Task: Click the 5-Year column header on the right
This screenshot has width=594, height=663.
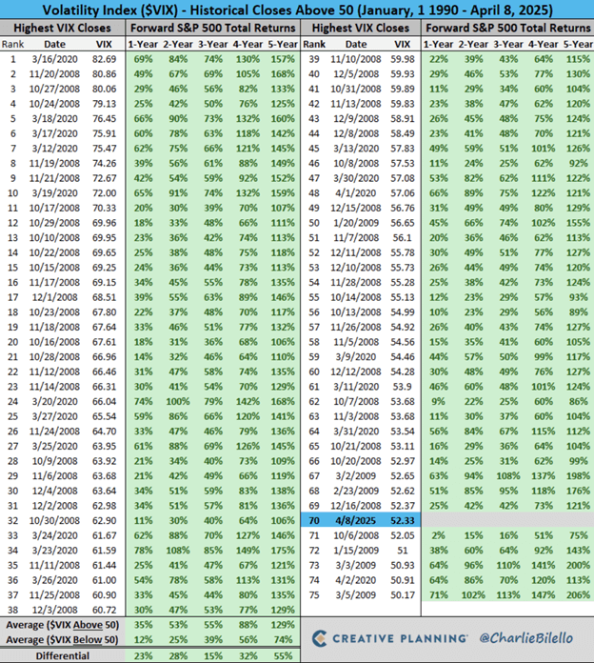Action: point(578,45)
